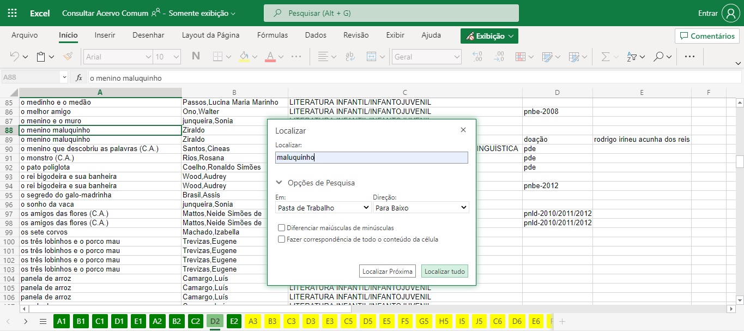Click the Undo icon in toolbar
Image resolution: width=744 pixels, height=331 pixels.
[x=15, y=57]
